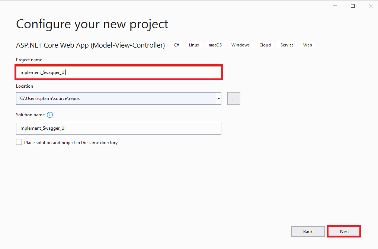
Task: Click the browse location ellipsis button
Action: (x=234, y=98)
